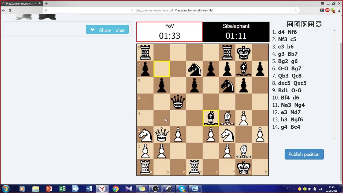343x193 pixels.
Task: Open PowerPoint from the taskbar
Action: [49, 189]
